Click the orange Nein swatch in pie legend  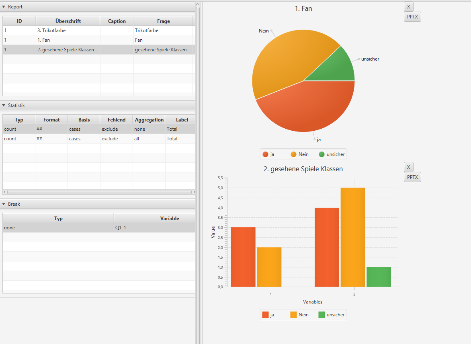(x=293, y=154)
